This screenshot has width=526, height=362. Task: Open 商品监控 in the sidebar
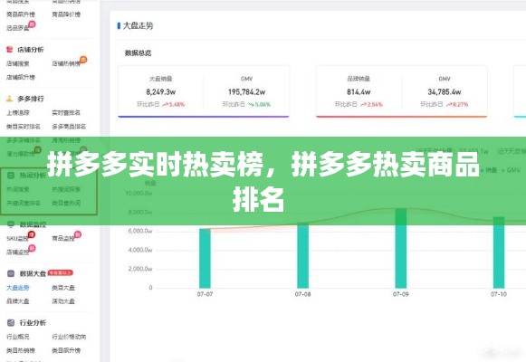click(63, 238)
